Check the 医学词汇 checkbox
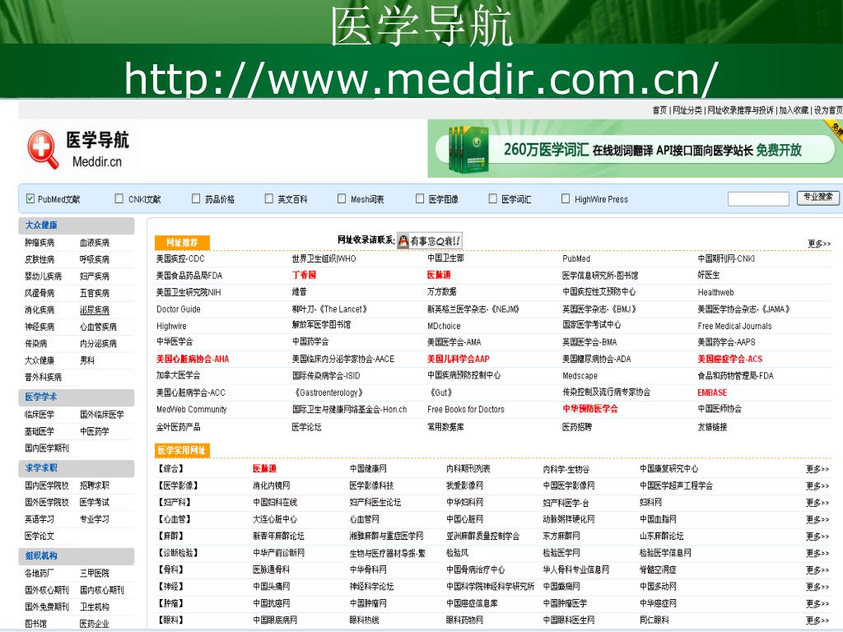 tap(492, 198)
